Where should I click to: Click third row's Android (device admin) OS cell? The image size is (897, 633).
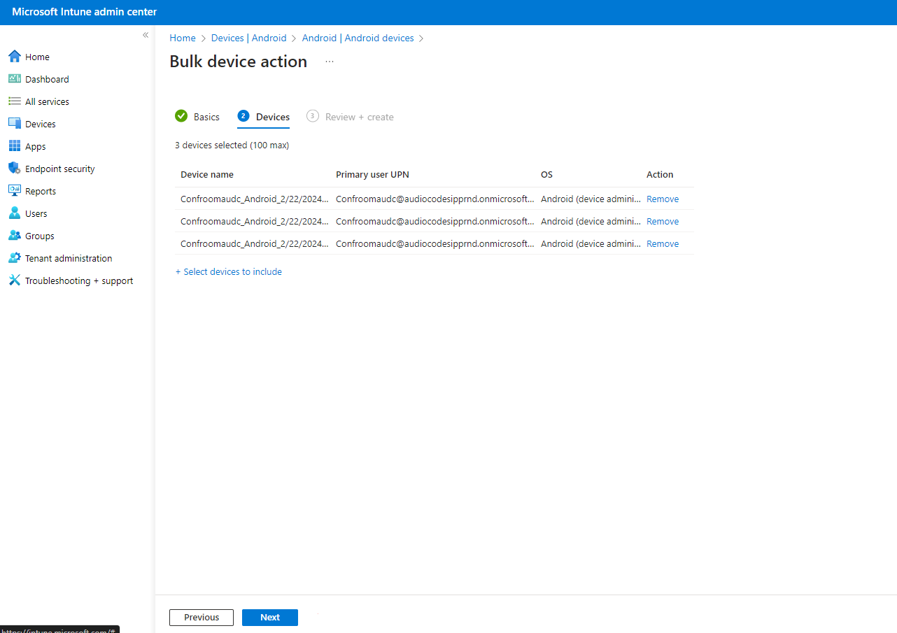[x=591, y=243]
